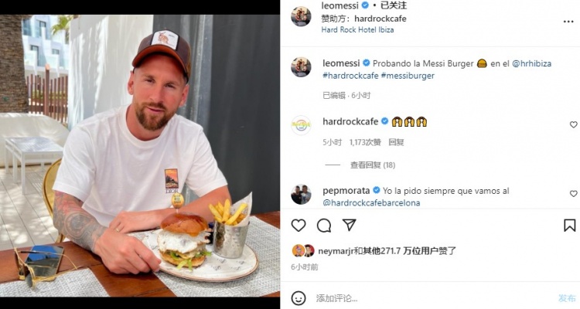Save post with bookmark icon

click(570, 225)
